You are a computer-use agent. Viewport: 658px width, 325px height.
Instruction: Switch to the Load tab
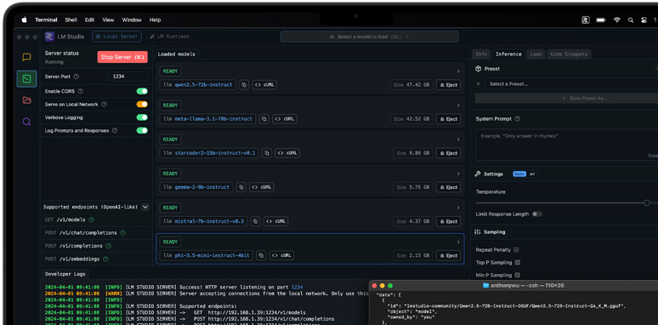(536, 54)
